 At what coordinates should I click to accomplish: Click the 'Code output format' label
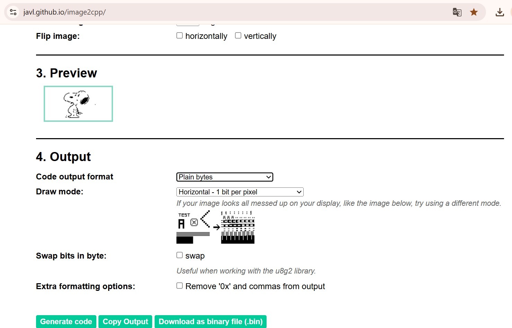click(75, 177)
